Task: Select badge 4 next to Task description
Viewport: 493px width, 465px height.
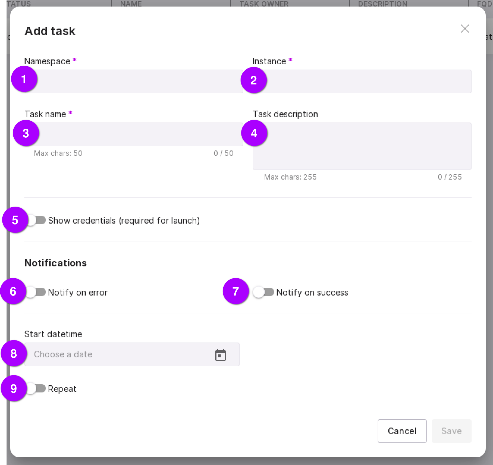Action: (254, 133)
